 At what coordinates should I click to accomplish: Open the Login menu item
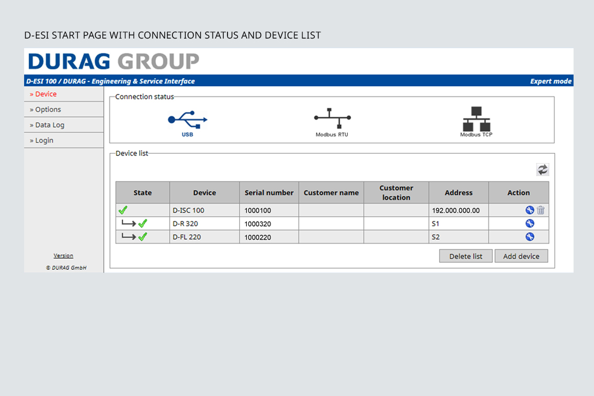(64, 141)
